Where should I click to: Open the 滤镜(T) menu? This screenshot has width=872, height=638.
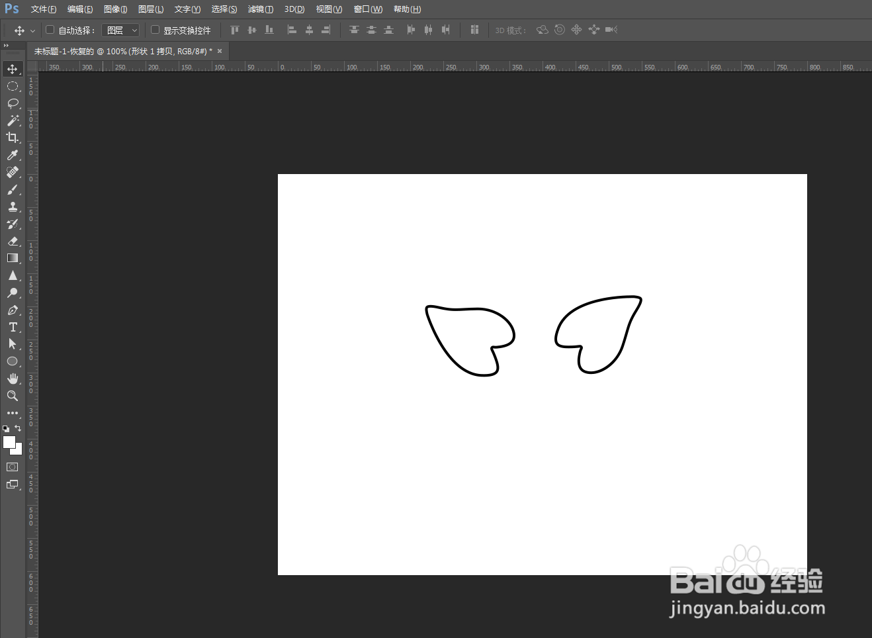point(261,9)
